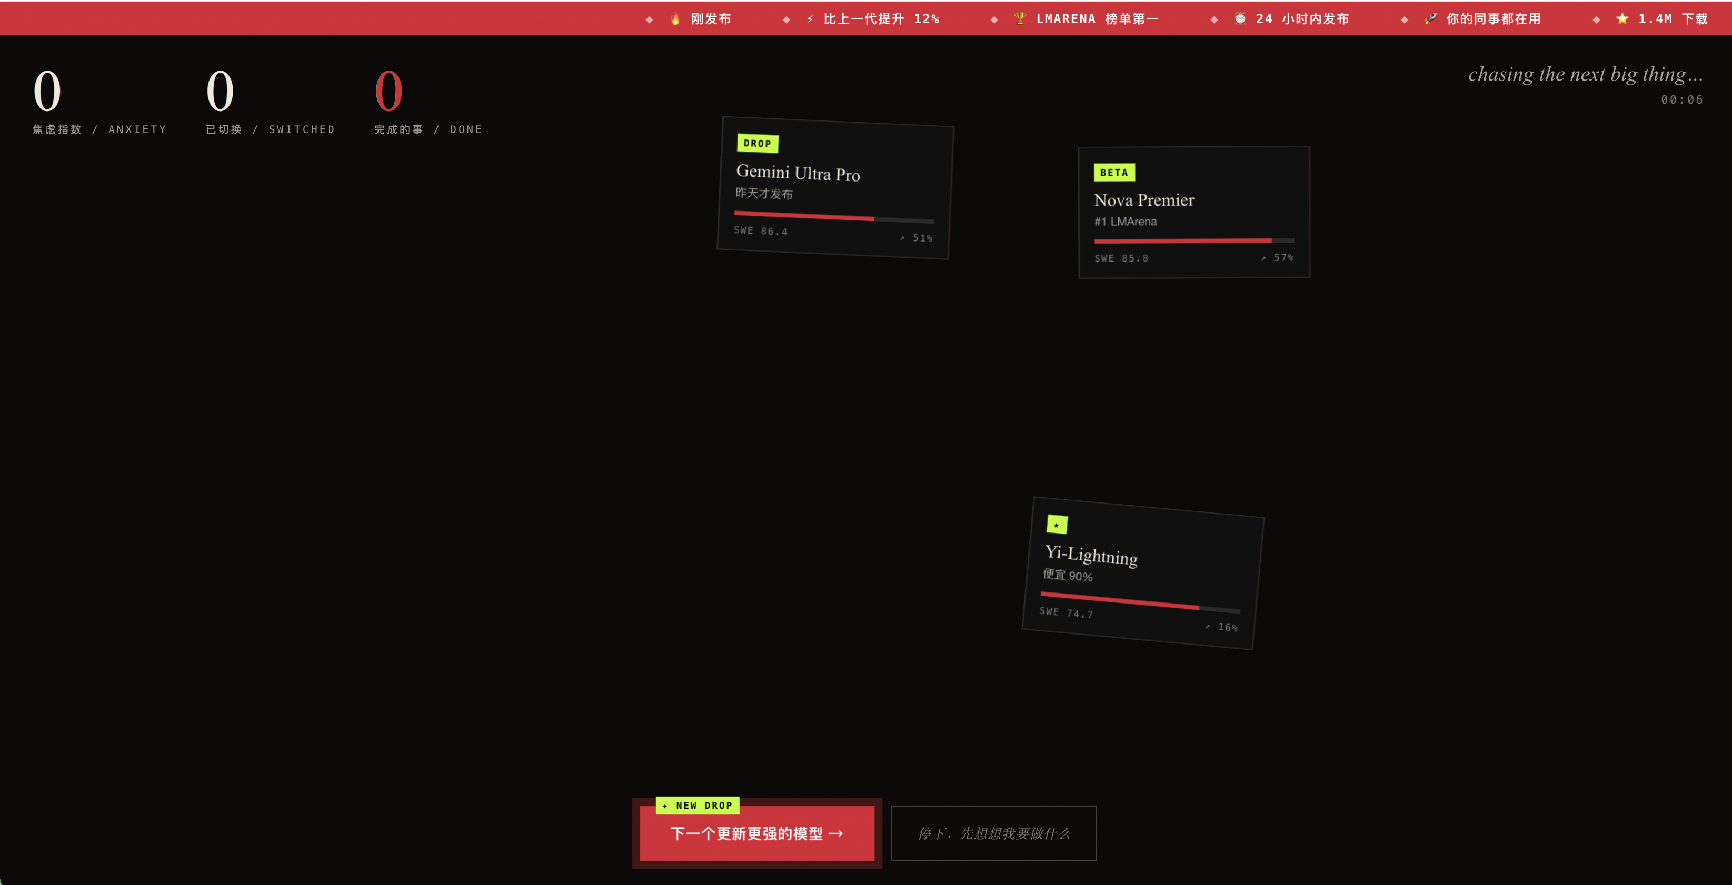The width and height of the screenshot is (1732, 885).
Task: Click the '↗ 16%' value on Yi-Lightning card
Action: point(1221,626)
